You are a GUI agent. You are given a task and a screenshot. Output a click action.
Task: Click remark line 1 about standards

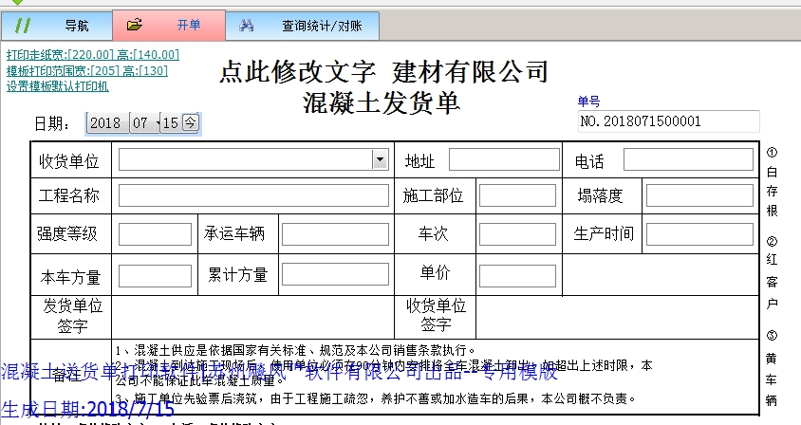coord(295,350)
